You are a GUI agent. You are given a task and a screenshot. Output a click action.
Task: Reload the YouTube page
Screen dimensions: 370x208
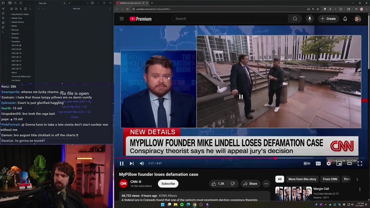[127, 9]
